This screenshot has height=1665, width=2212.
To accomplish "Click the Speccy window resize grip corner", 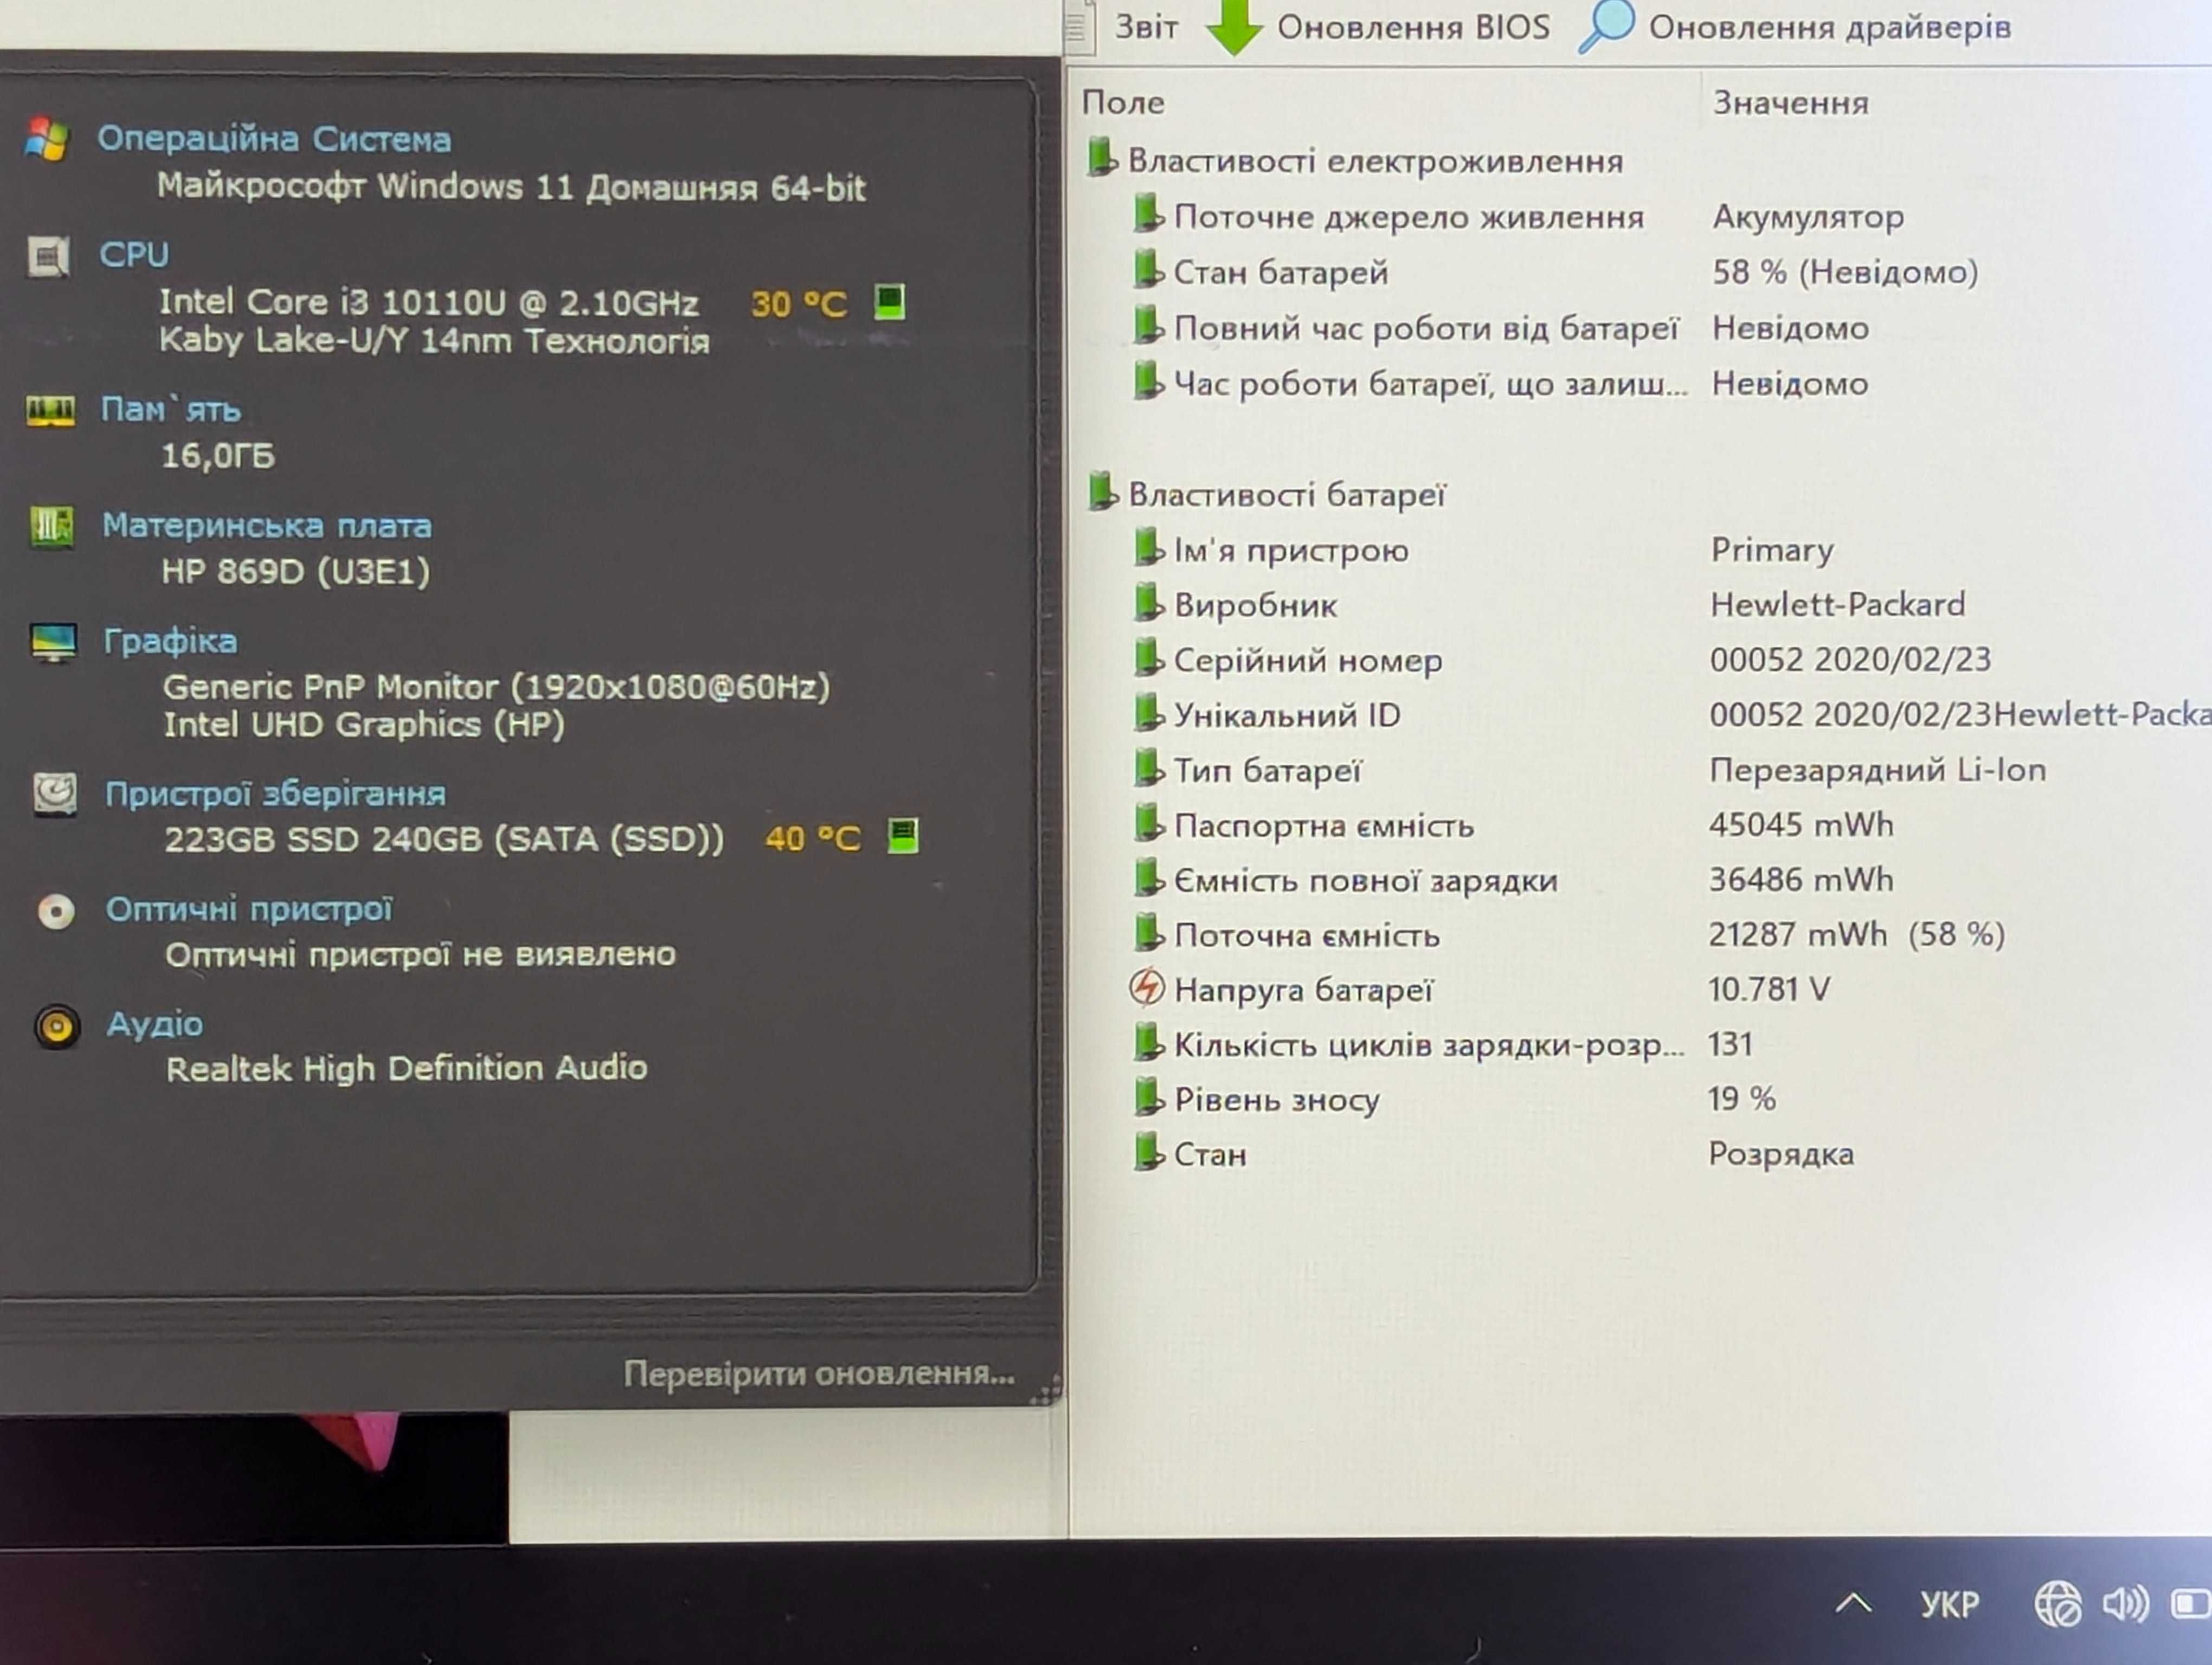I will [1046, 1390].
